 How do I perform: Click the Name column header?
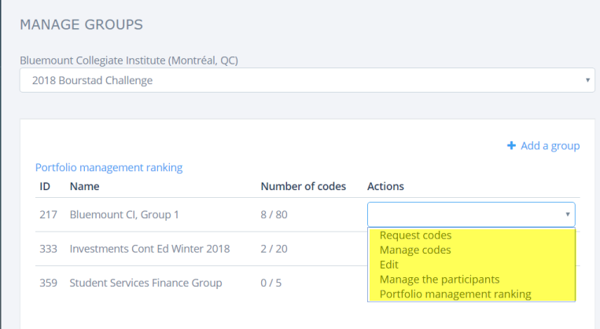84,187
